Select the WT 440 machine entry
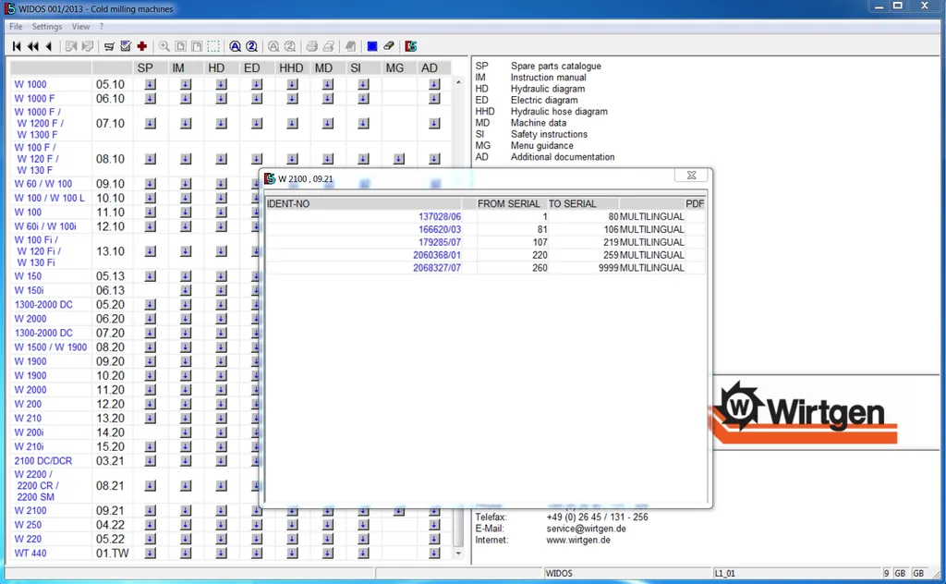The width and height of the screenshot is (946, 584). [30, 554]
